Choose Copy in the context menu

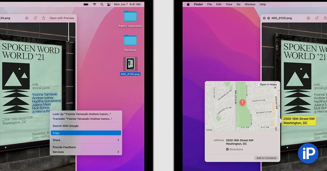point(85,133)
